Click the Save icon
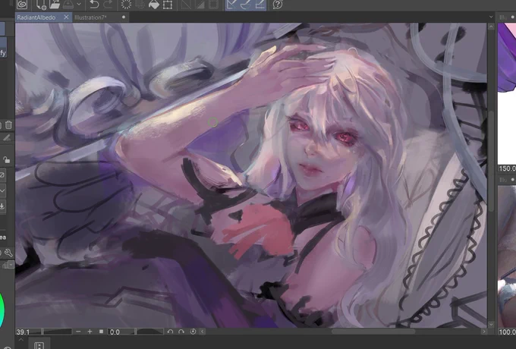Image resolution: width=516 pixels, height=349 pixels. pyautogui.click(x=68, y=5)
